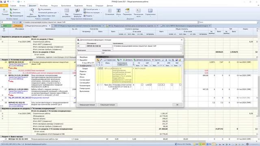Click Удалить in coefficients toolbar
Image resolution: width=260 pixels, height=146 pixels.
(156, 60)
